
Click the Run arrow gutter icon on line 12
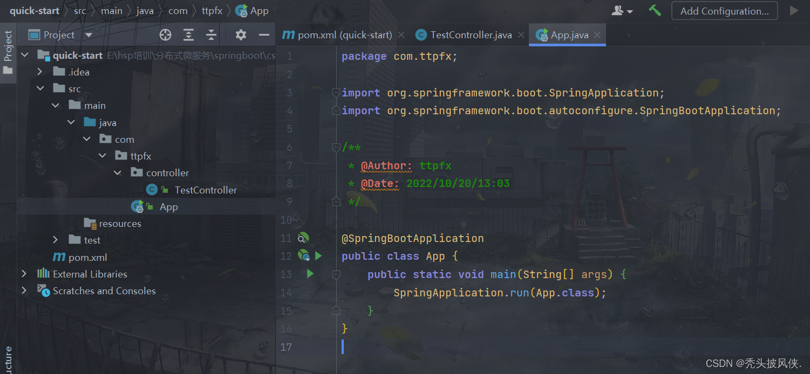[318, 256]
